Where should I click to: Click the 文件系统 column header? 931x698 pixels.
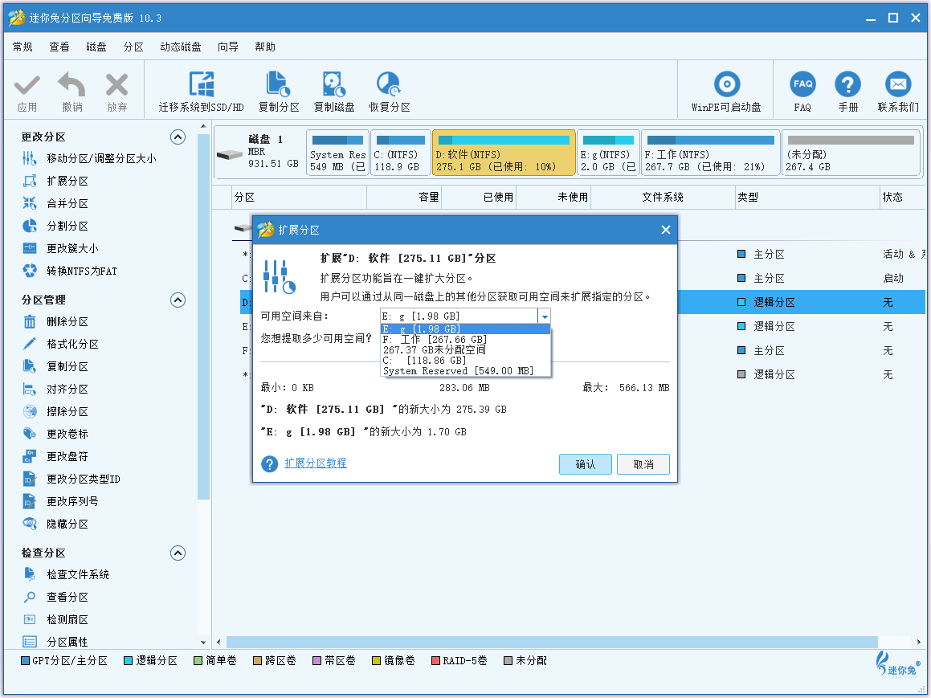(x=663, y=197)
